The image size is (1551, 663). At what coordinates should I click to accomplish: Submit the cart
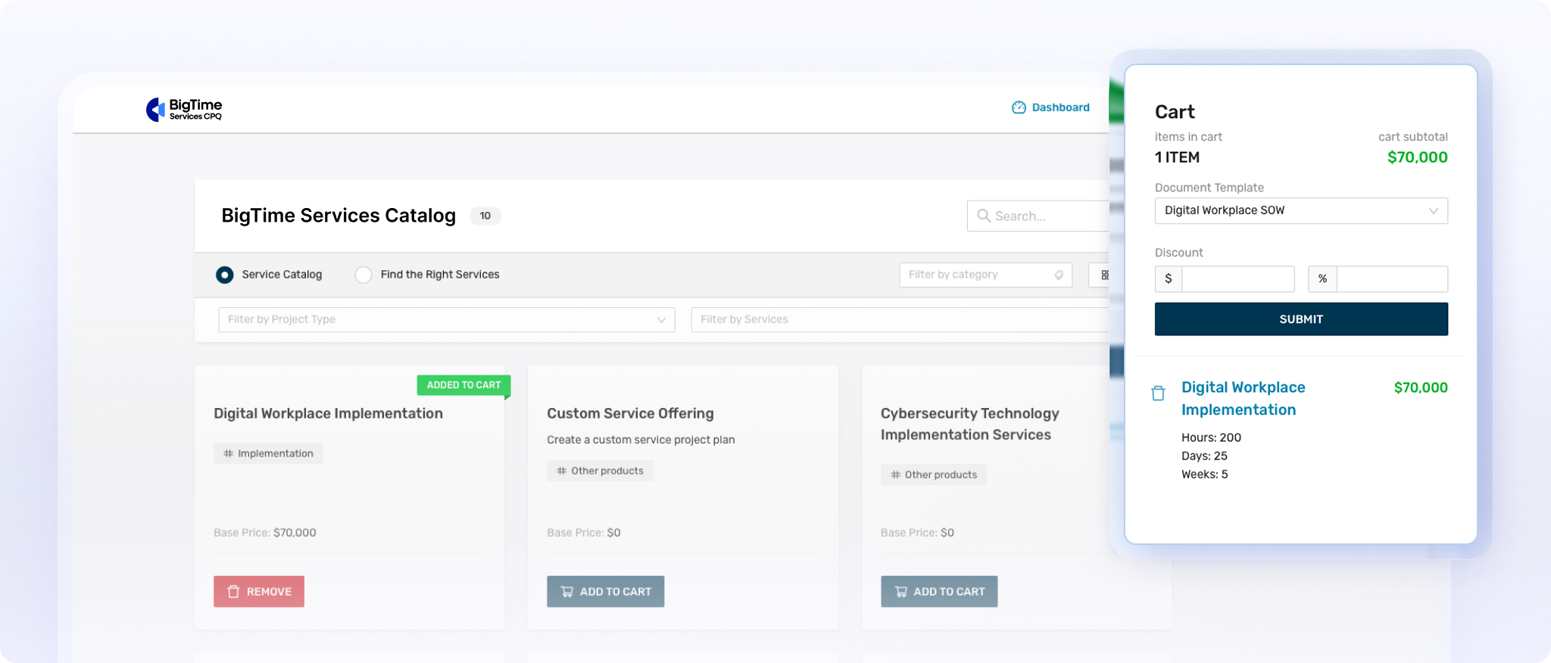1301,319
